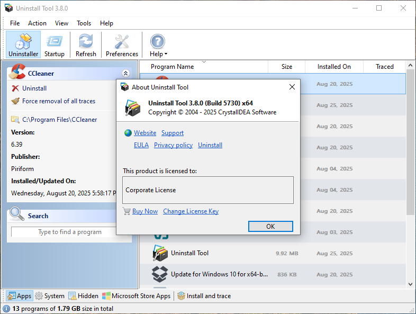Click the Uninstall link in About dialog

(210, 145)
